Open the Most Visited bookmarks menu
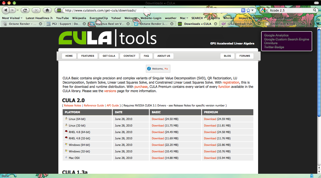The width and height of the screenshot is (321, 178). [x=12, y=18]
